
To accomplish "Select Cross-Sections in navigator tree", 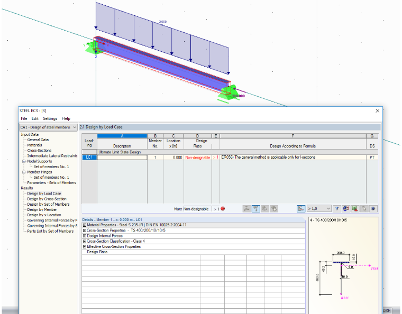I will click(x=40, y=150).
